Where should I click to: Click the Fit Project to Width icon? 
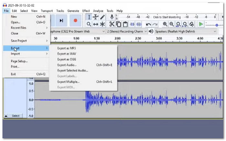[x=185, y=24]
